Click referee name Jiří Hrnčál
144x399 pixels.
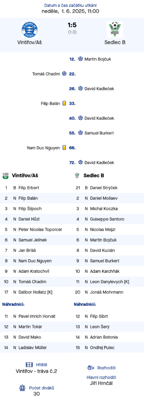(101, 383)
